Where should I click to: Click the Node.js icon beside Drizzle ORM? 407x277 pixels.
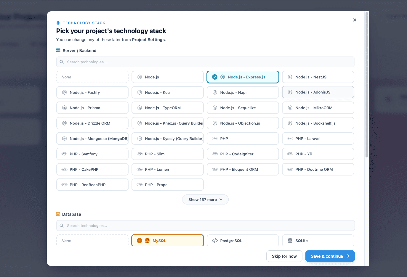click(64, 123)
